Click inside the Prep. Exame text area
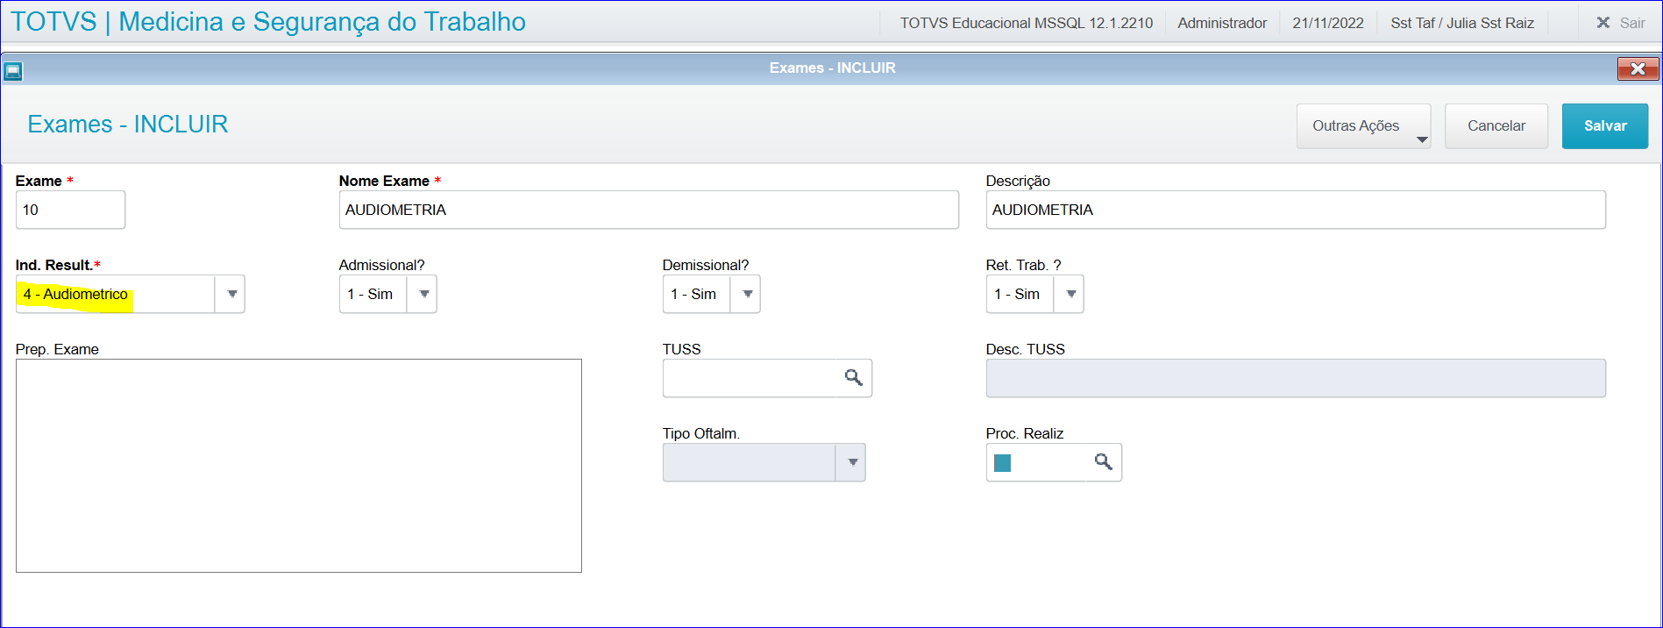The image size is (1663, 628). click(299, 466)
